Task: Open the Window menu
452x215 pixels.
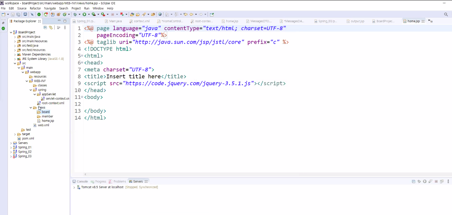Action: click(98, 8)
